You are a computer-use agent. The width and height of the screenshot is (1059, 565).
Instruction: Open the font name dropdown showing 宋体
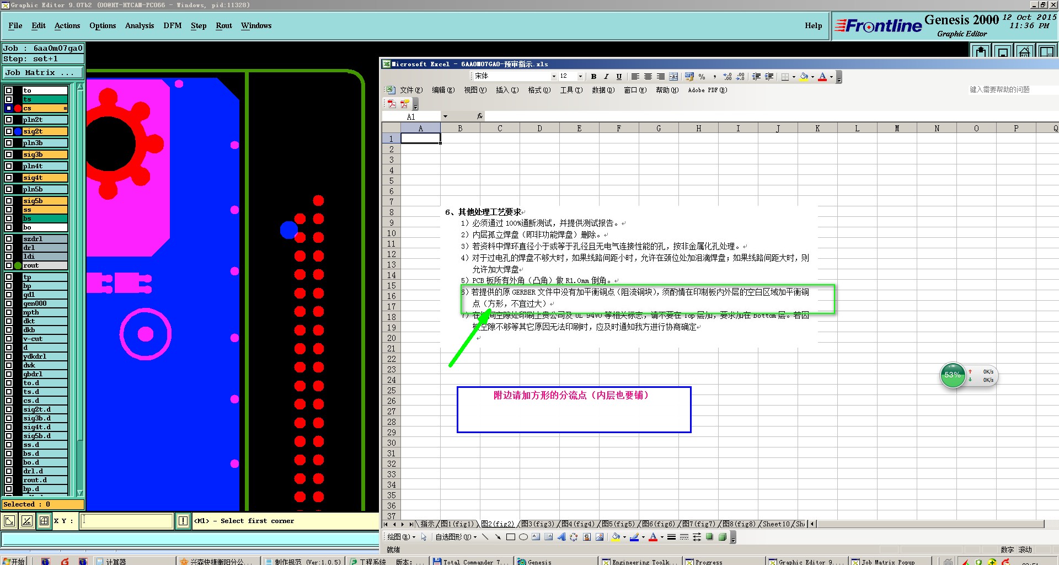pyautogui.click(x=554, y=77)
